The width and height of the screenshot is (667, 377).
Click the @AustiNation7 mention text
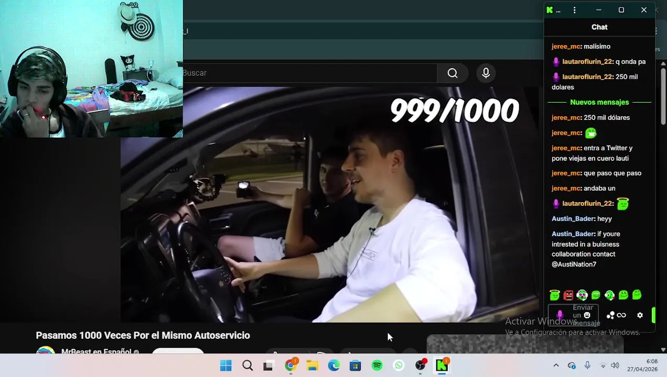[x=574, y=264]
